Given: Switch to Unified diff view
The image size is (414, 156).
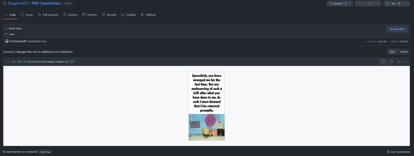Looking at the screenshot, I should click(403, 52).
